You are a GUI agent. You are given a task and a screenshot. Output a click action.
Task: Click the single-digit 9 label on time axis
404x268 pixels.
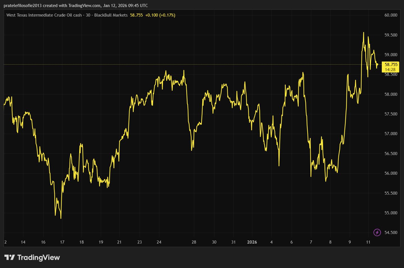[350, 242]
